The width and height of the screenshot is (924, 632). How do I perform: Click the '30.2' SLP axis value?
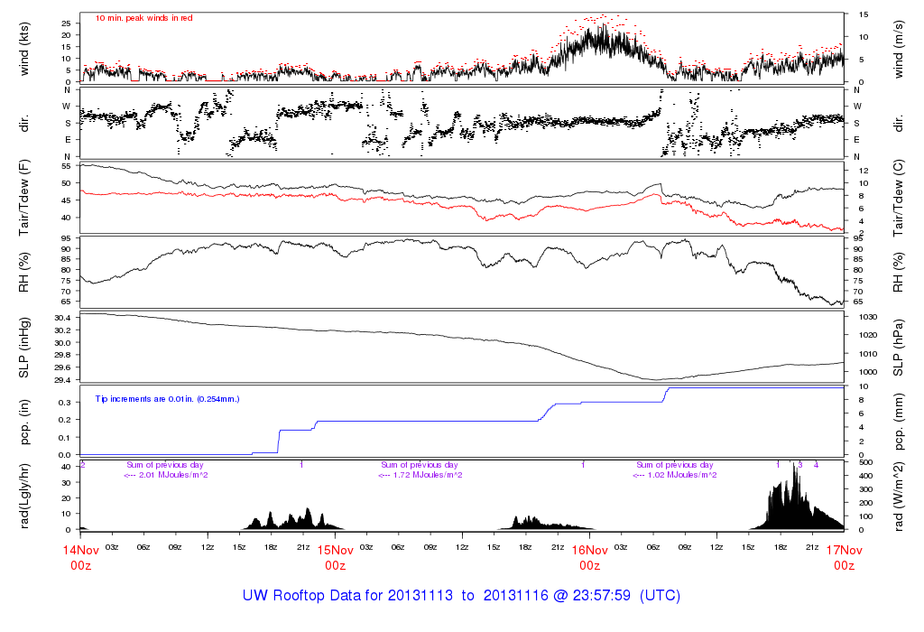point(62,330)
